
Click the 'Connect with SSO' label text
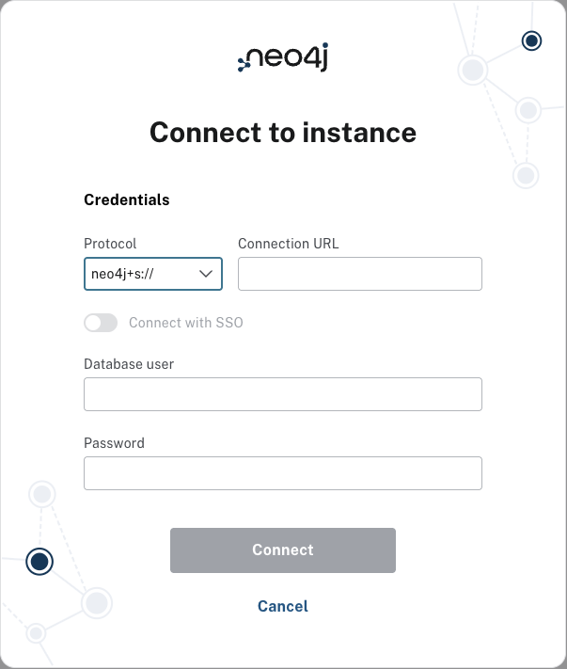point(185,323)
